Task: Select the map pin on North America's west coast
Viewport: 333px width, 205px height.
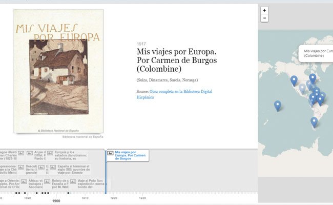Action: 294,81
